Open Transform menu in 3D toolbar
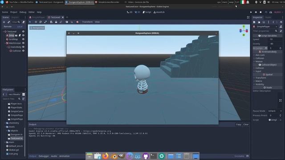 (x=87, y=22)
